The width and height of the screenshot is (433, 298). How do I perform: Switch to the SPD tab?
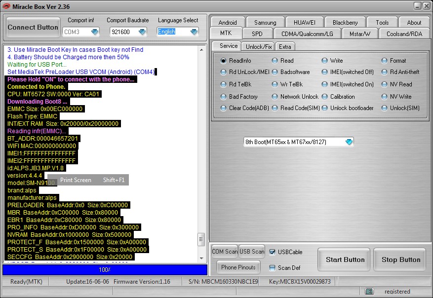coord(257,34)
